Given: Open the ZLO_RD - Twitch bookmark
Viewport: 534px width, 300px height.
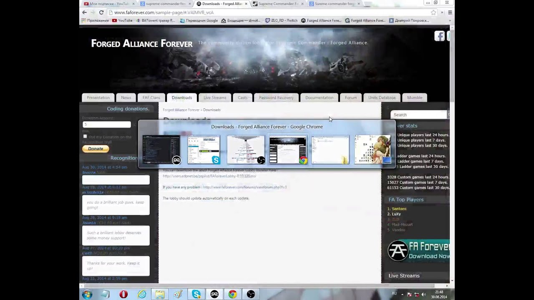Looking at the screenshot, I should click(x=281, y=20).
